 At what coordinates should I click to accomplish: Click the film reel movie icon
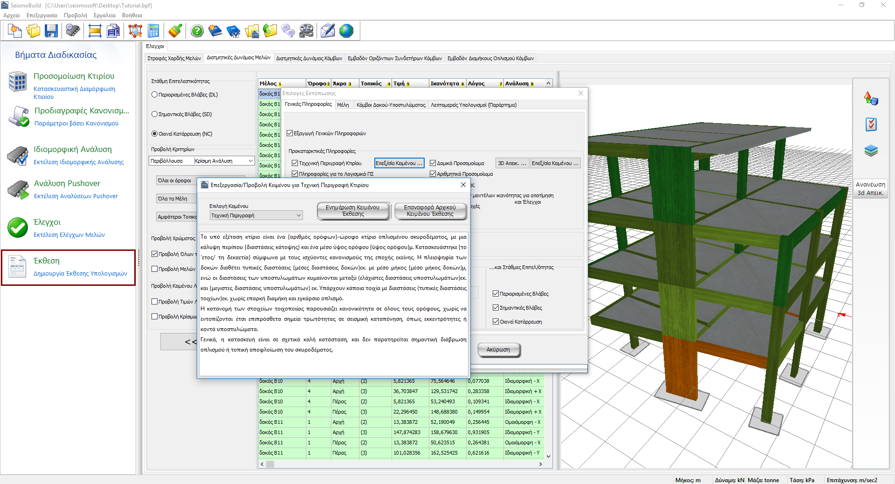tap(306, 31)
